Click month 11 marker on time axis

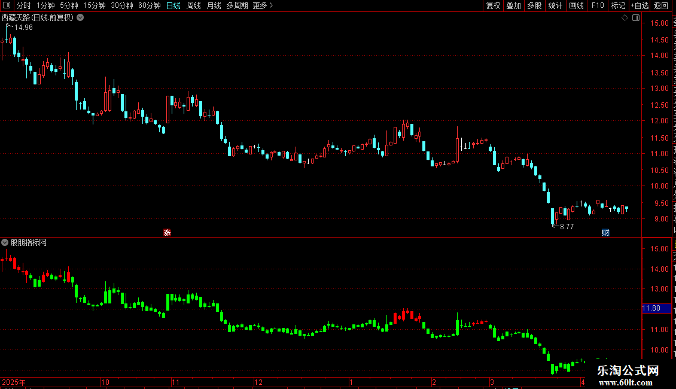pos(175,382)
